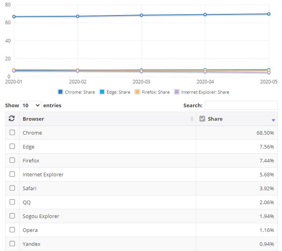Toggle Edge: Share legend swatch
This screenshot has width=282, height=251.
tap(102, 92)
